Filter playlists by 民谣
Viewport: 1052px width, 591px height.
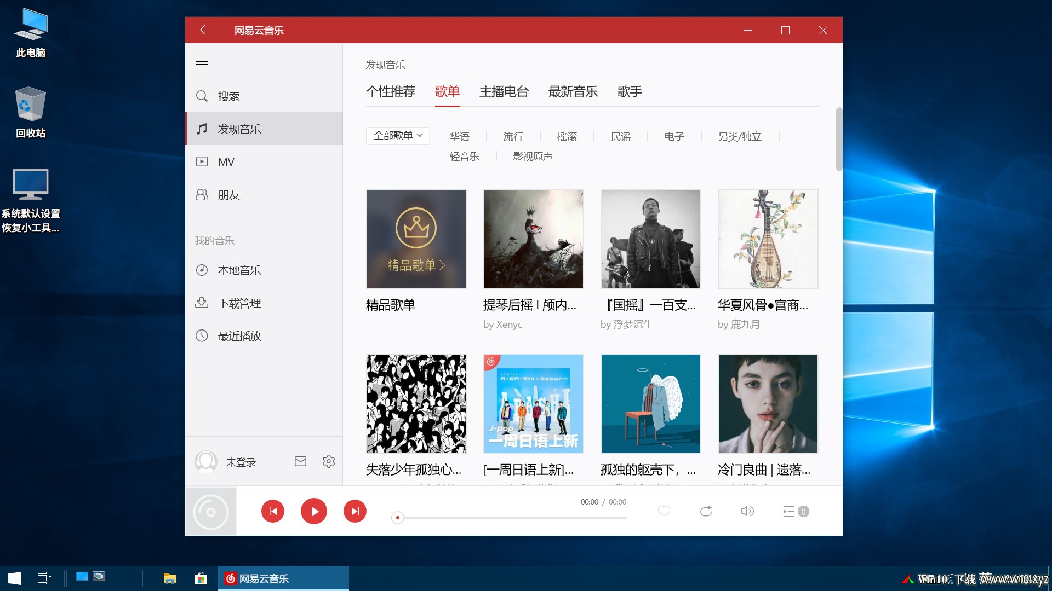point(621,136)
